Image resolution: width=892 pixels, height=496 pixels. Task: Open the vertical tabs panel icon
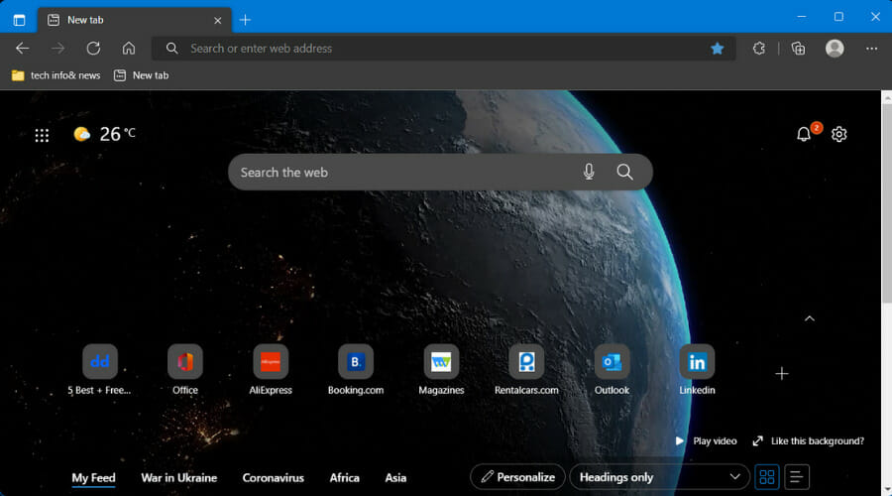click(x=20, y=20)
